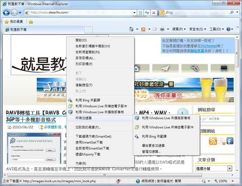Choose 列印目標(P) context entry

tap(100, 64)
